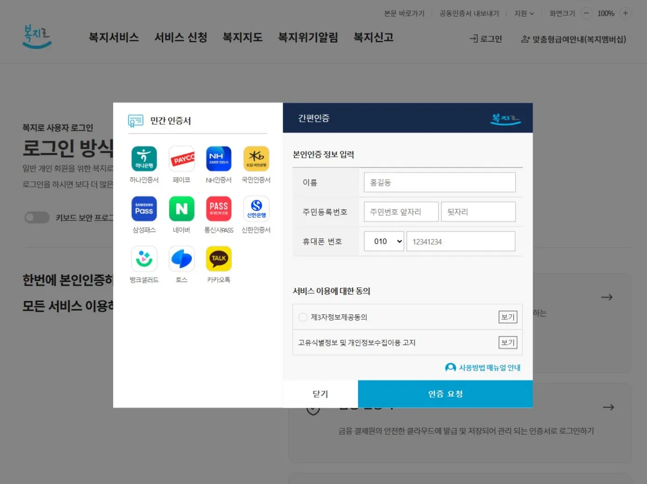Open the 복지신고 menu
The height and width of the screenshot is (484, 647).
(x=374, y=37)
